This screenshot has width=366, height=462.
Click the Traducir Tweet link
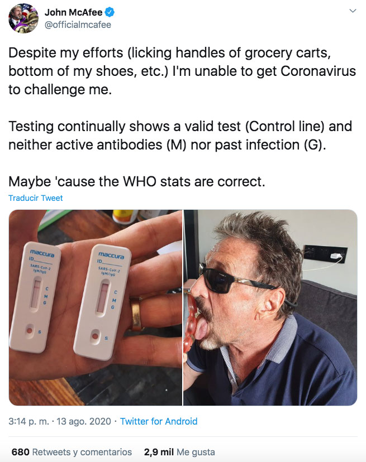(x=36, y=198)
